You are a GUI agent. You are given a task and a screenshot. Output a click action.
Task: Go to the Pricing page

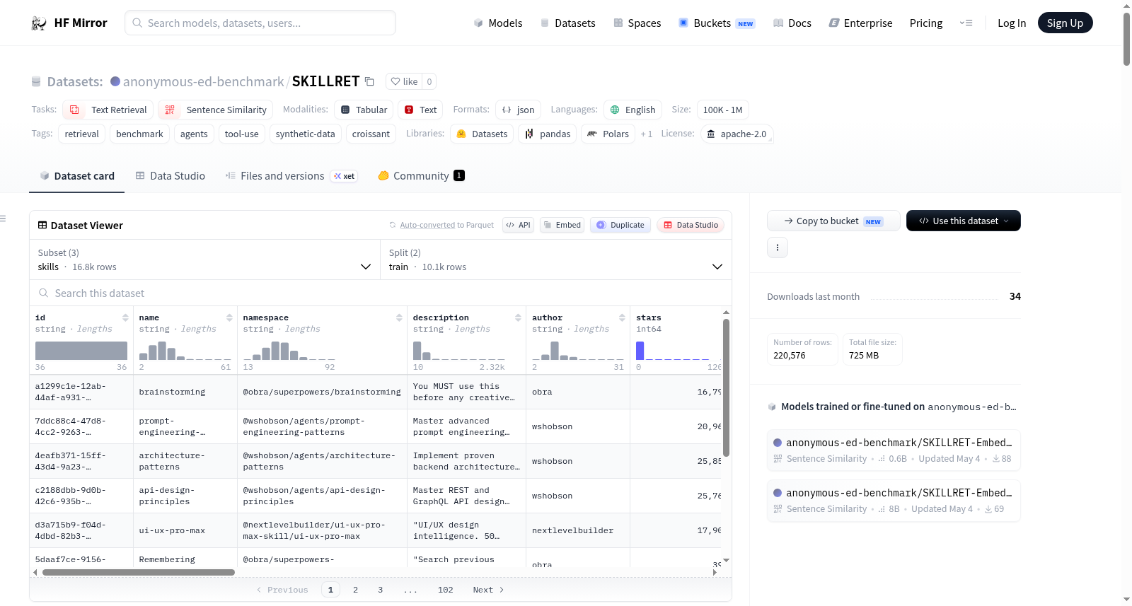click(926, 23)
